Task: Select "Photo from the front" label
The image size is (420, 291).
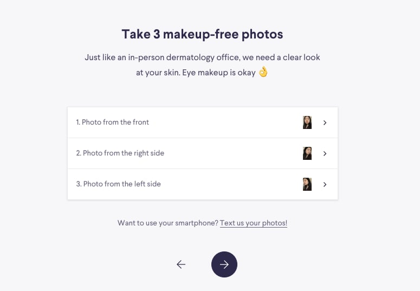Action: click(x=115, y=122)
